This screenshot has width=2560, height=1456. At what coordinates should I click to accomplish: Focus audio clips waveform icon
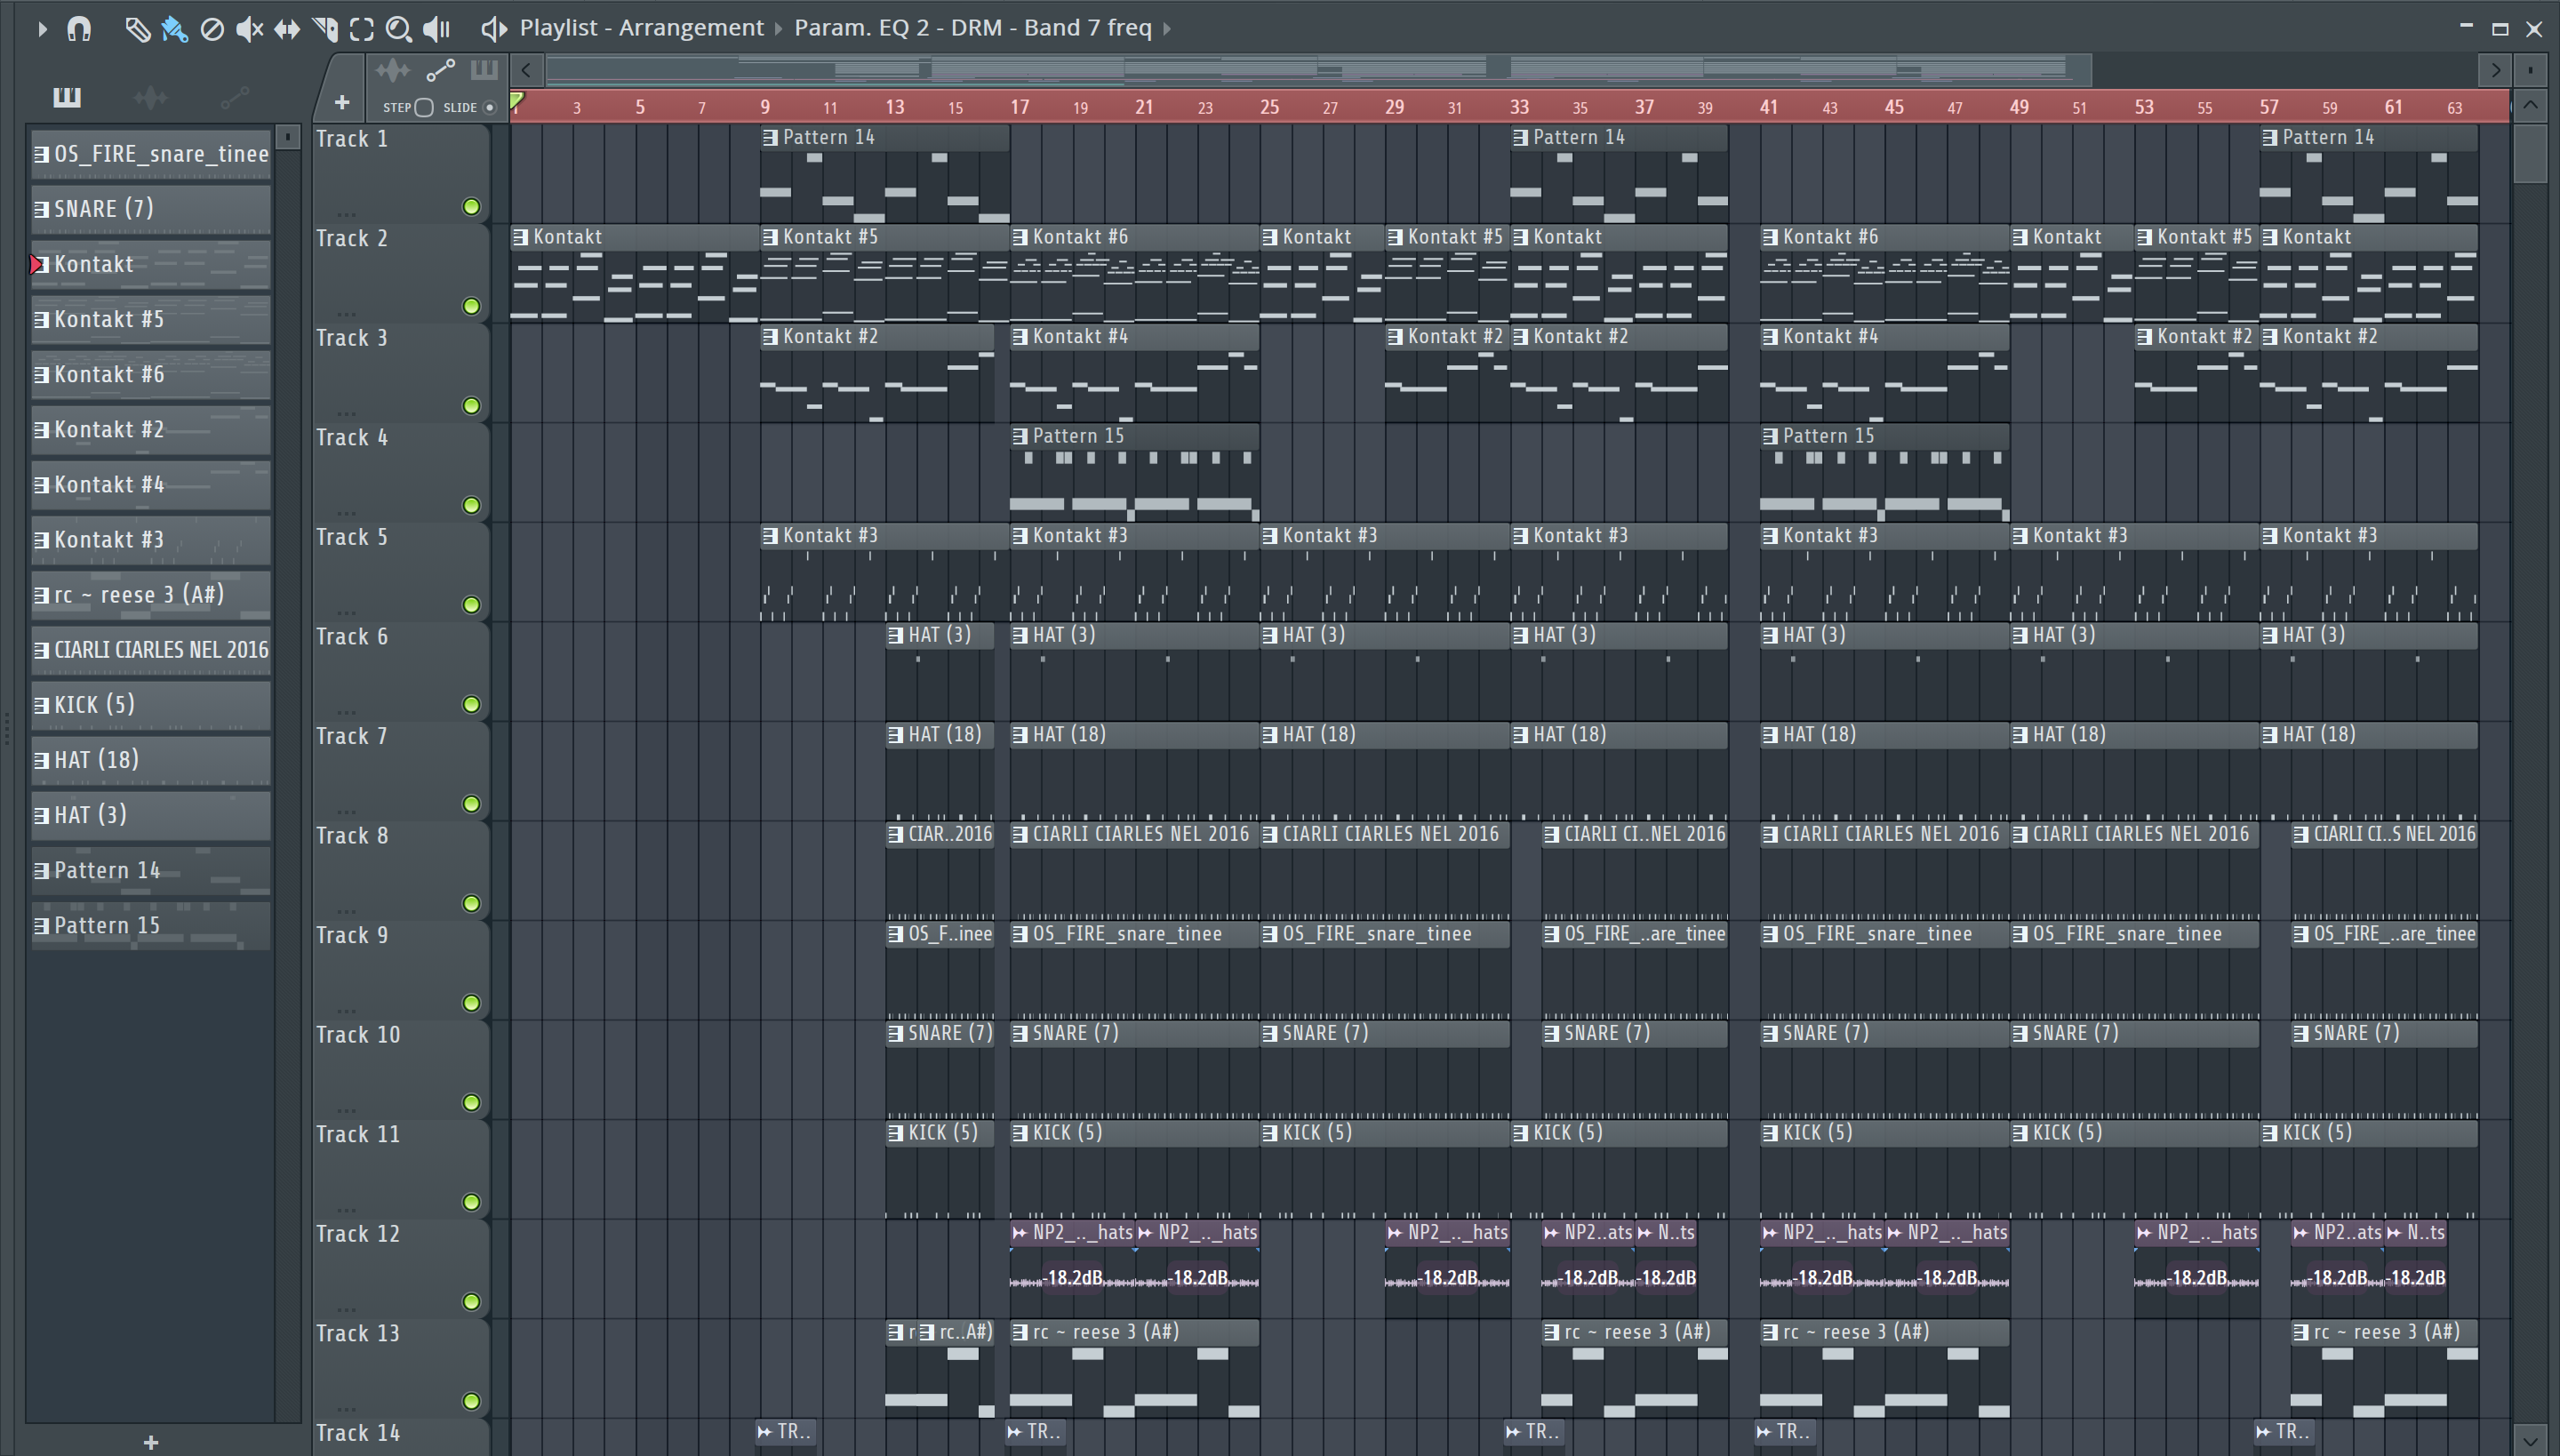(x=392, y=70)
